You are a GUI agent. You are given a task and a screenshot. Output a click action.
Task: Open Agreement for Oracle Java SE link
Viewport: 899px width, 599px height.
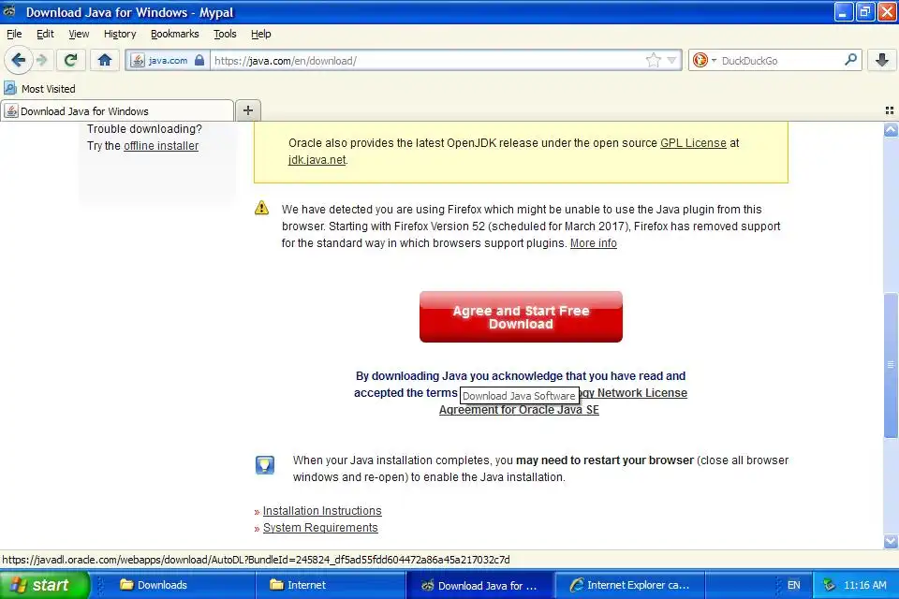click(x=519, y=410)
